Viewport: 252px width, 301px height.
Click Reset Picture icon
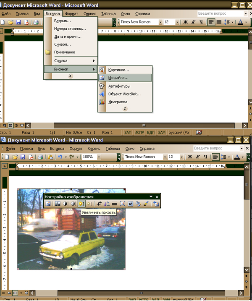156,204
